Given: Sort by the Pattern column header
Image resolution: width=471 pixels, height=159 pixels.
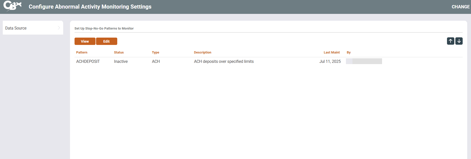Looking at the screenshot, I should pyautogui.click(x=82, y=52).
